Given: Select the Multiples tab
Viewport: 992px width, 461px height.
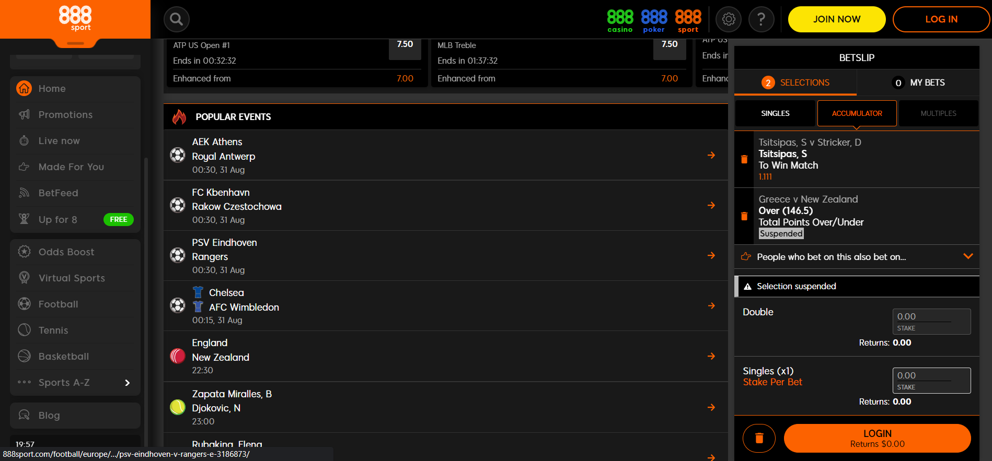Looking at the screenshot, I should coord(939,113).
